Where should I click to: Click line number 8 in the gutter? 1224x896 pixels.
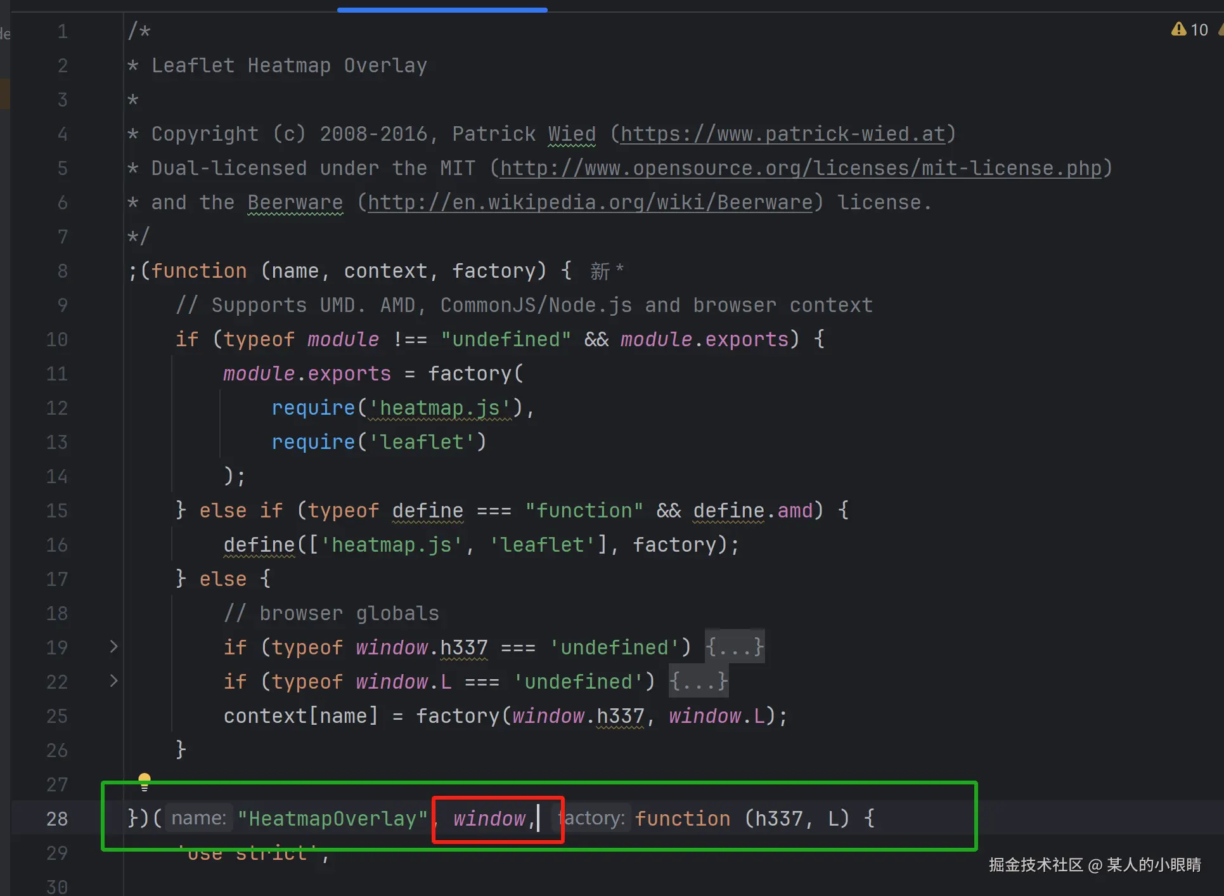click(62, 271)
